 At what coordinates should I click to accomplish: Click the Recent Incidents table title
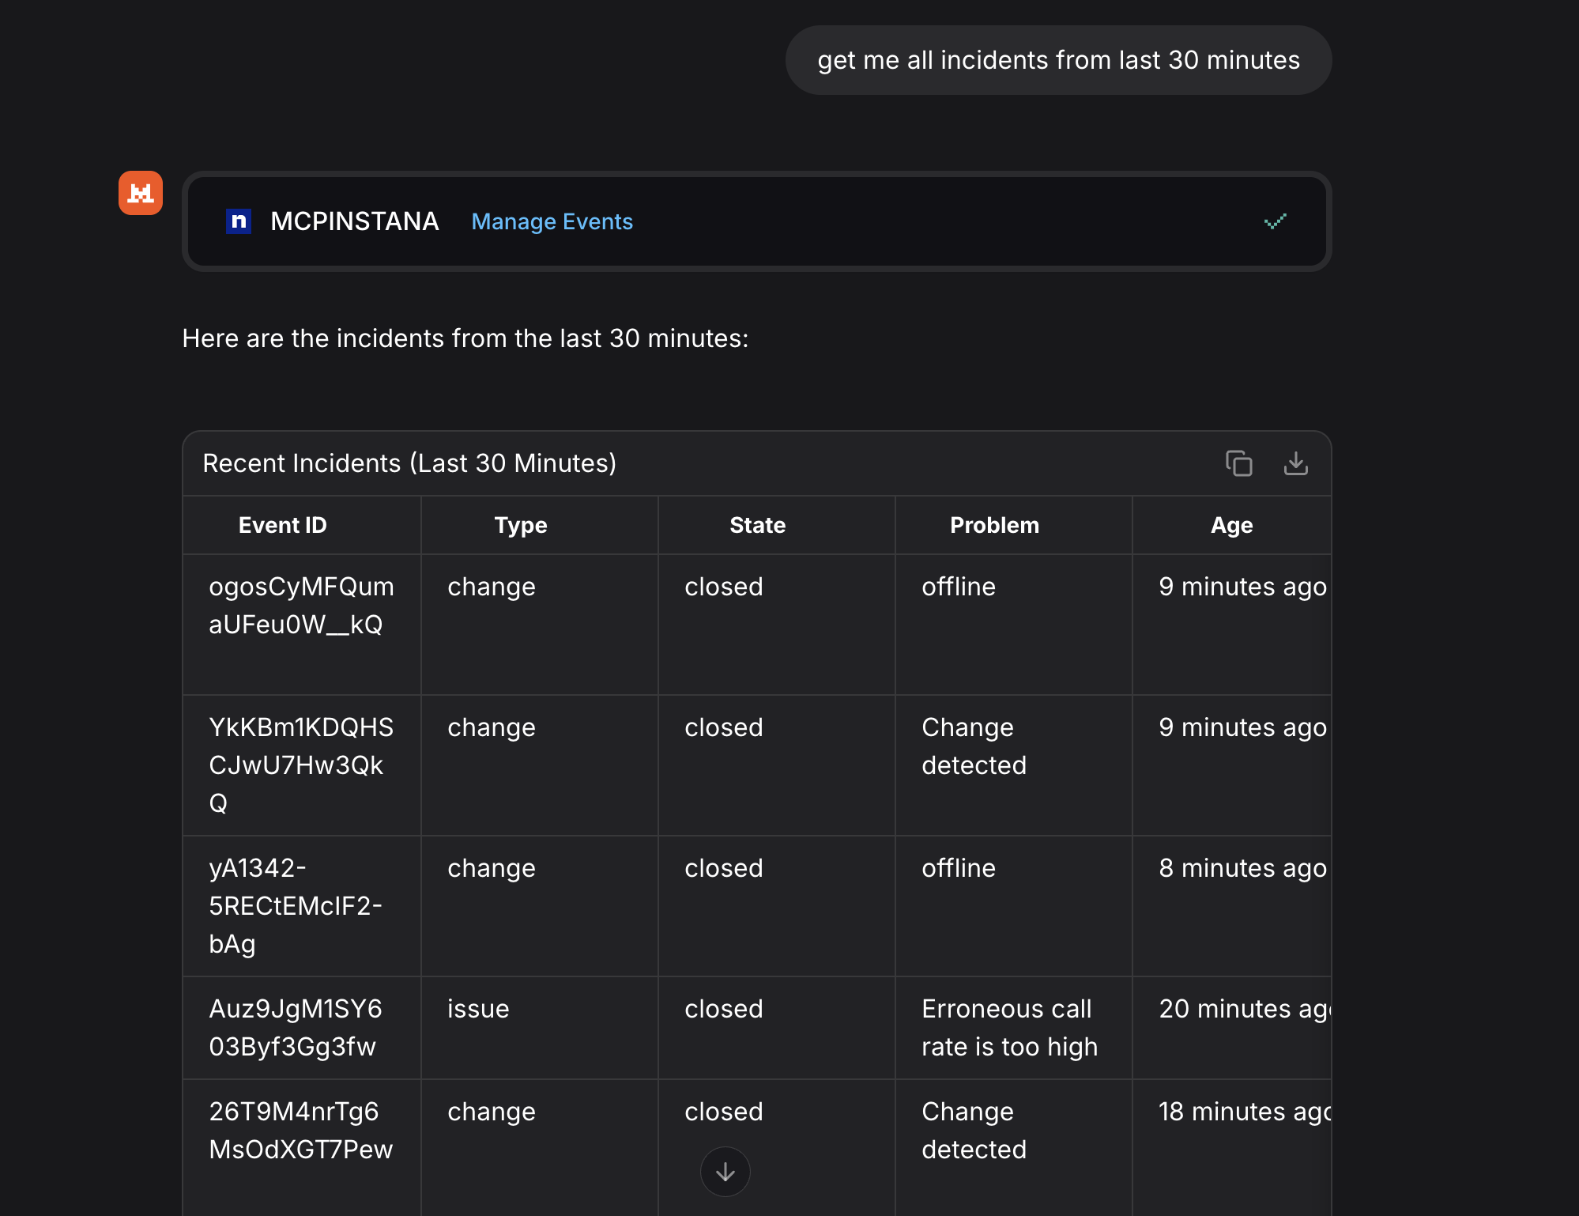[409, 463]
